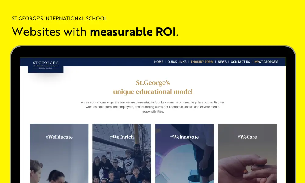Viewport: 305px width, 183px height.
Task: Go to the HOME page
Action: [x=159, y=62]
